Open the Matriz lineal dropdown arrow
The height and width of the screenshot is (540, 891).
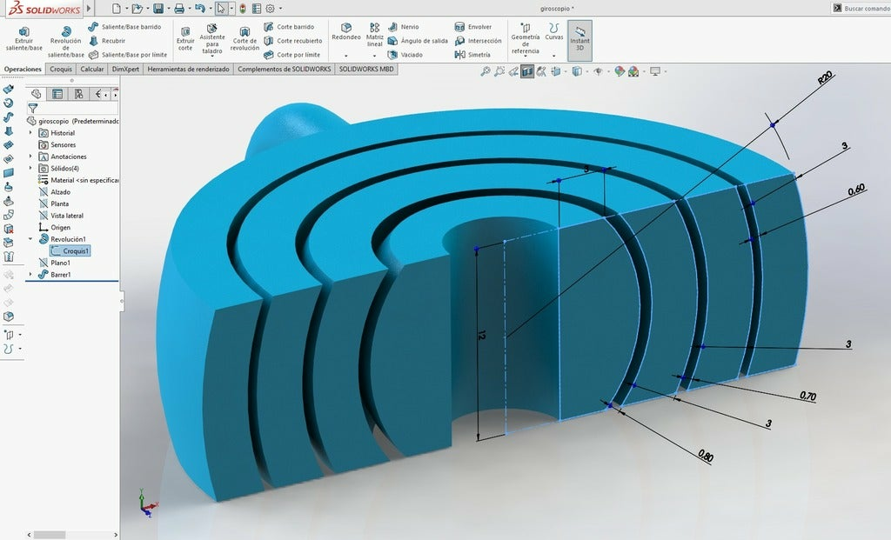374,56
